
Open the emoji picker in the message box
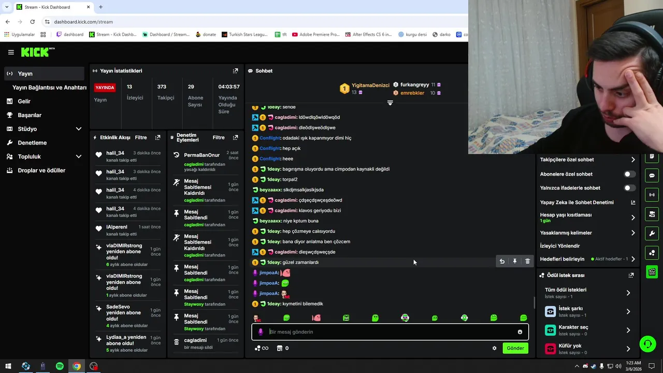[x=520, y=332]
